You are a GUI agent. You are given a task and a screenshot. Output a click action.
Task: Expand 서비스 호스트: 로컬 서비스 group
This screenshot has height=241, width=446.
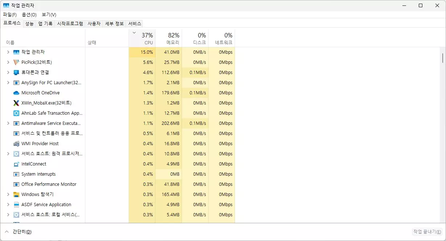pyautogui.click(x=8, y=215)
